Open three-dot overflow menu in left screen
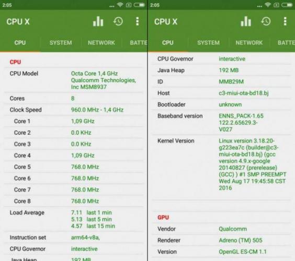Image resolution: width=295 pixels, height=261 pixels. (138, 21)
